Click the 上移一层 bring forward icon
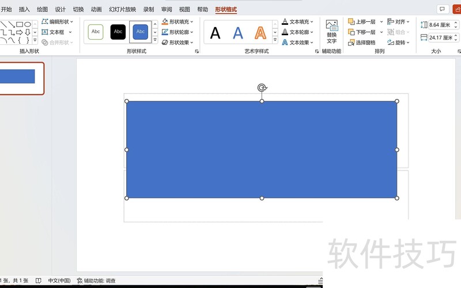 click(x=352, y=22)
